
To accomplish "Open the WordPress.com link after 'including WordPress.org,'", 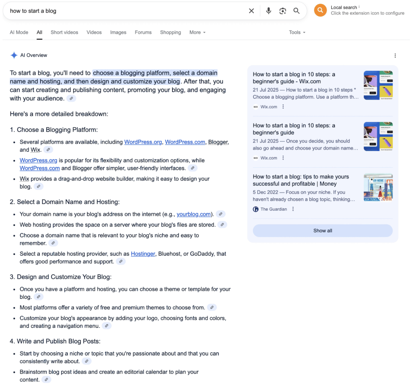I will [185, 142].
